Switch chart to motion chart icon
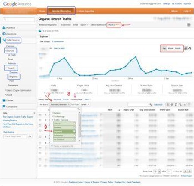 click(190, 48)
